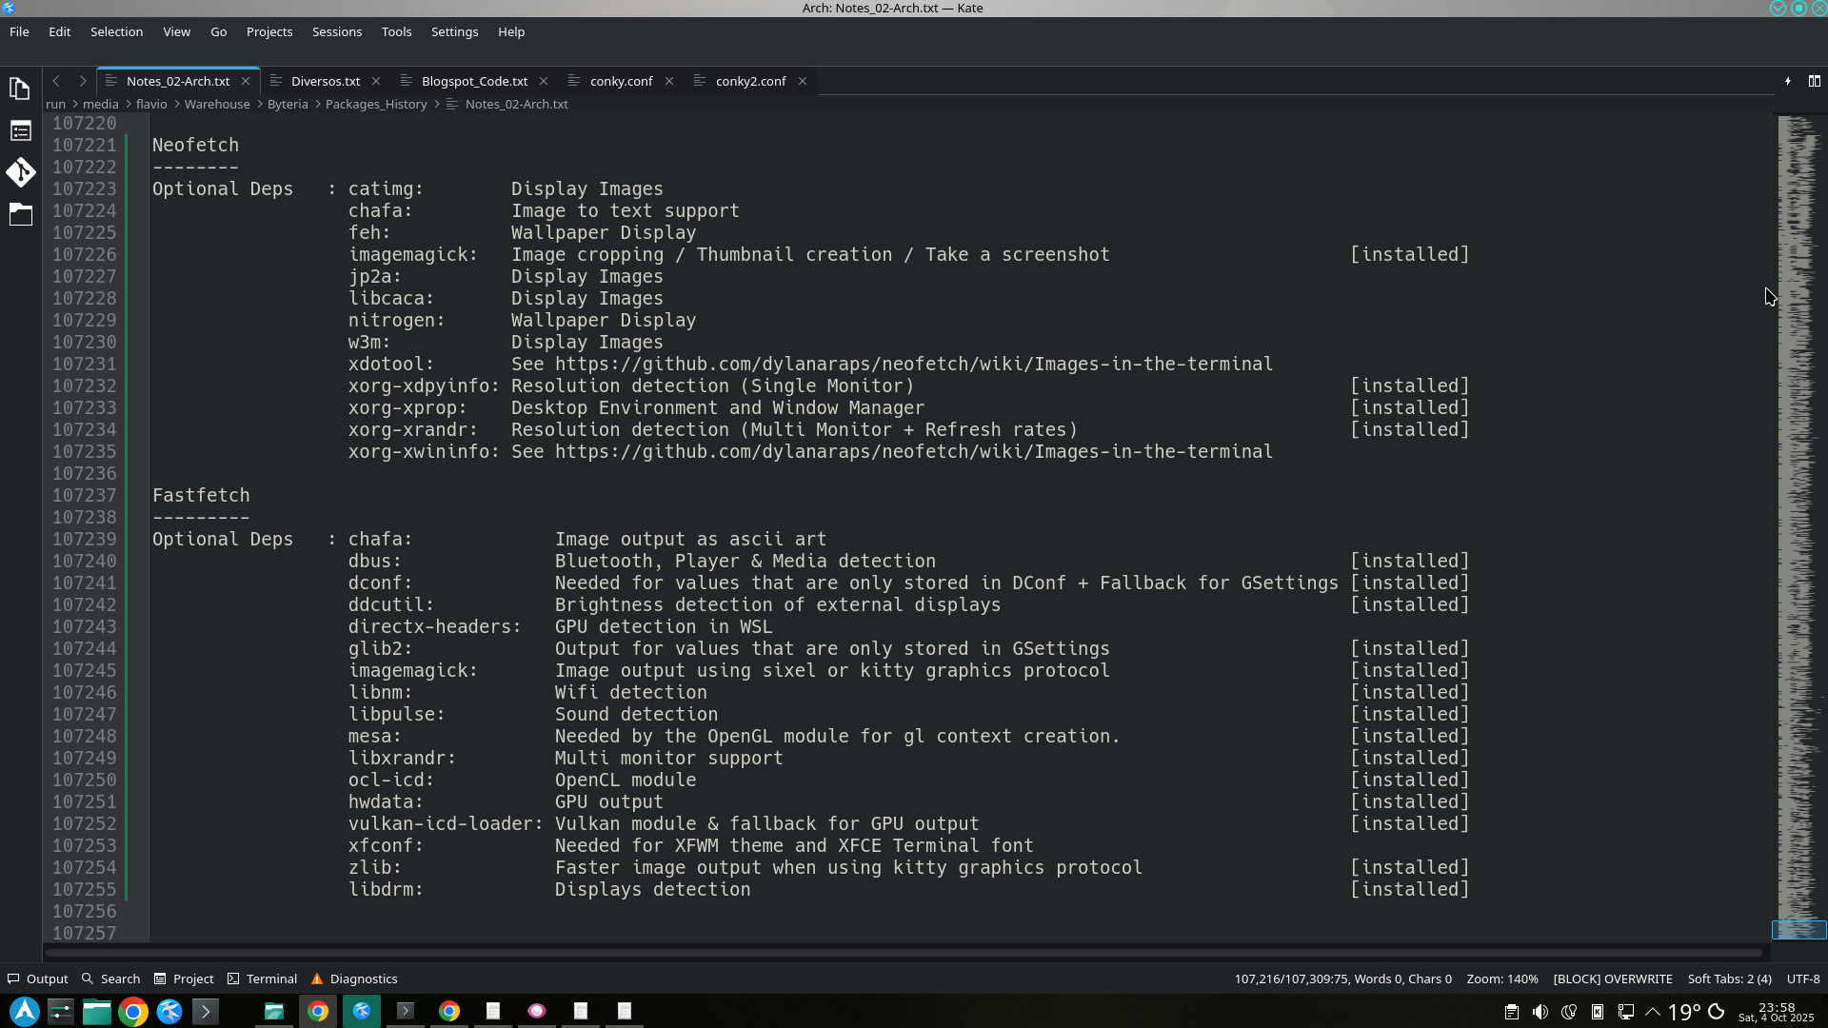Click the volume icon in system tray
The width and height of the screenshot is (1828, 1028).
coord(1540,1012)
